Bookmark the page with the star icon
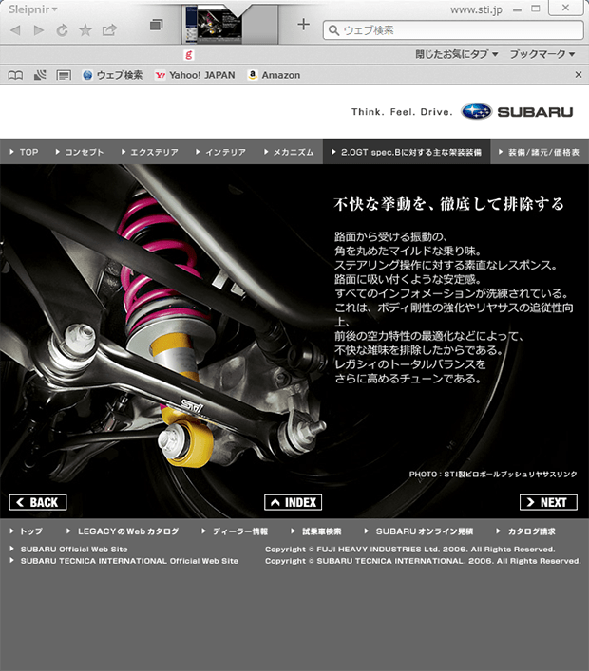 [x=85, y=30]
